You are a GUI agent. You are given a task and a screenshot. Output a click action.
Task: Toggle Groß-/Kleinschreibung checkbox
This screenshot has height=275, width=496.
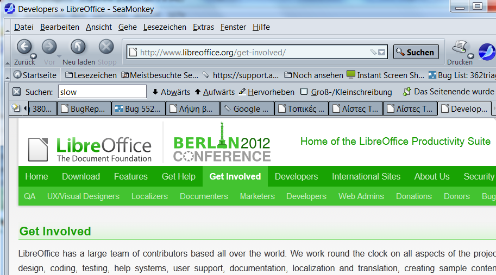304,92
